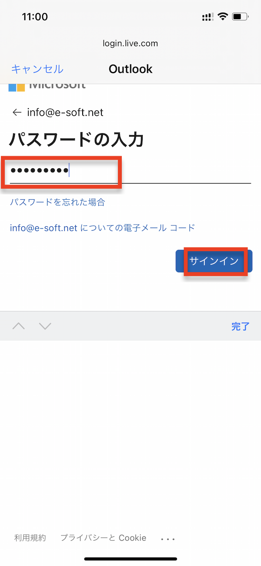The height and width of the screenshot is (566, 261).
Task: Click the サインイン sign-in button
Action: [x=214, y=261]
